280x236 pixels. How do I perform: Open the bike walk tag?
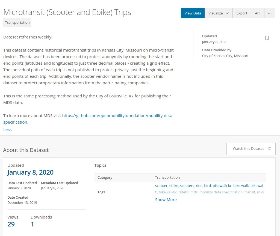[241, 186]
